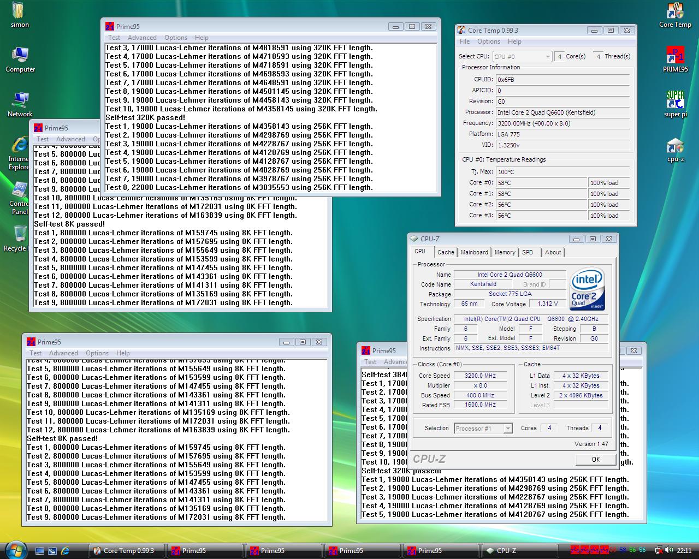Click the Windows Start orb
699x559 pixels.
15,550
